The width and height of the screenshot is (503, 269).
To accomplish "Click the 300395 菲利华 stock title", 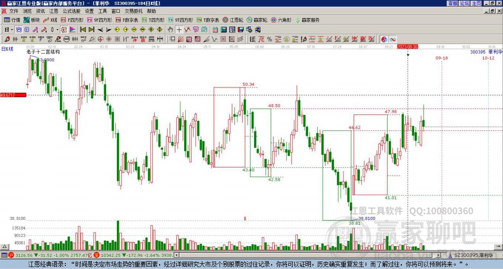I will [x=486, y=52].
